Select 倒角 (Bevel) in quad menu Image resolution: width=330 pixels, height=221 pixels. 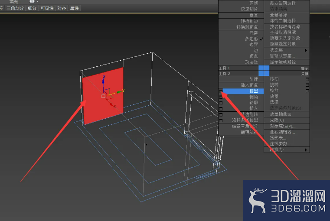pyautogui.click(x=254, y=97)
